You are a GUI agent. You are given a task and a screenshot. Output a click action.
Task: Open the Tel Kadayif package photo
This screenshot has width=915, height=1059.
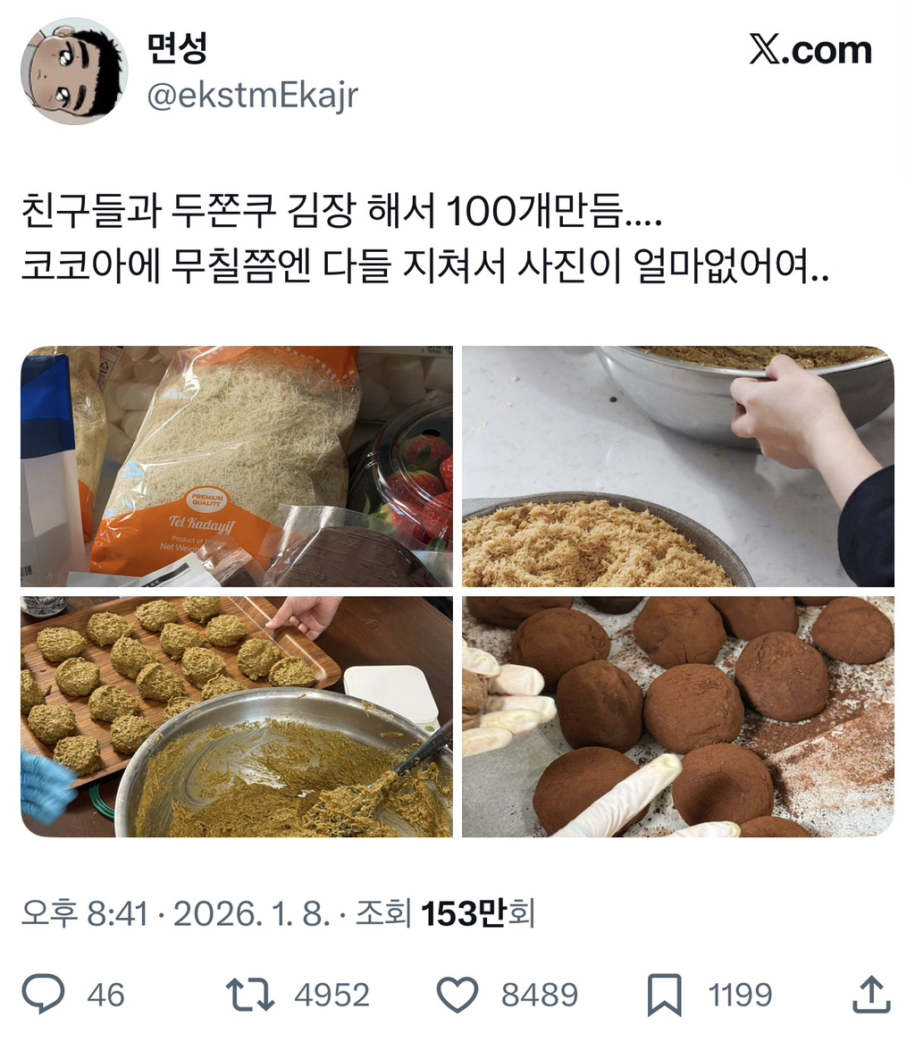pos(237,466)
